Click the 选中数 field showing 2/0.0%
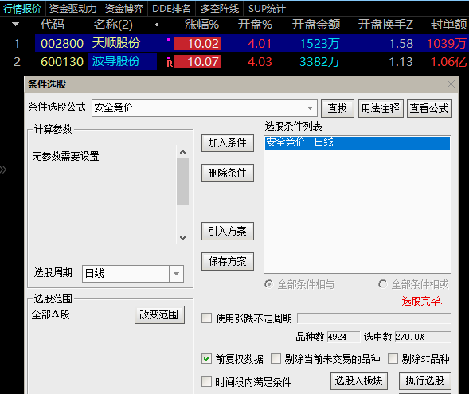The height and width of the screenshot is (394, 469). pyautogui.click(x=423, y=337)
